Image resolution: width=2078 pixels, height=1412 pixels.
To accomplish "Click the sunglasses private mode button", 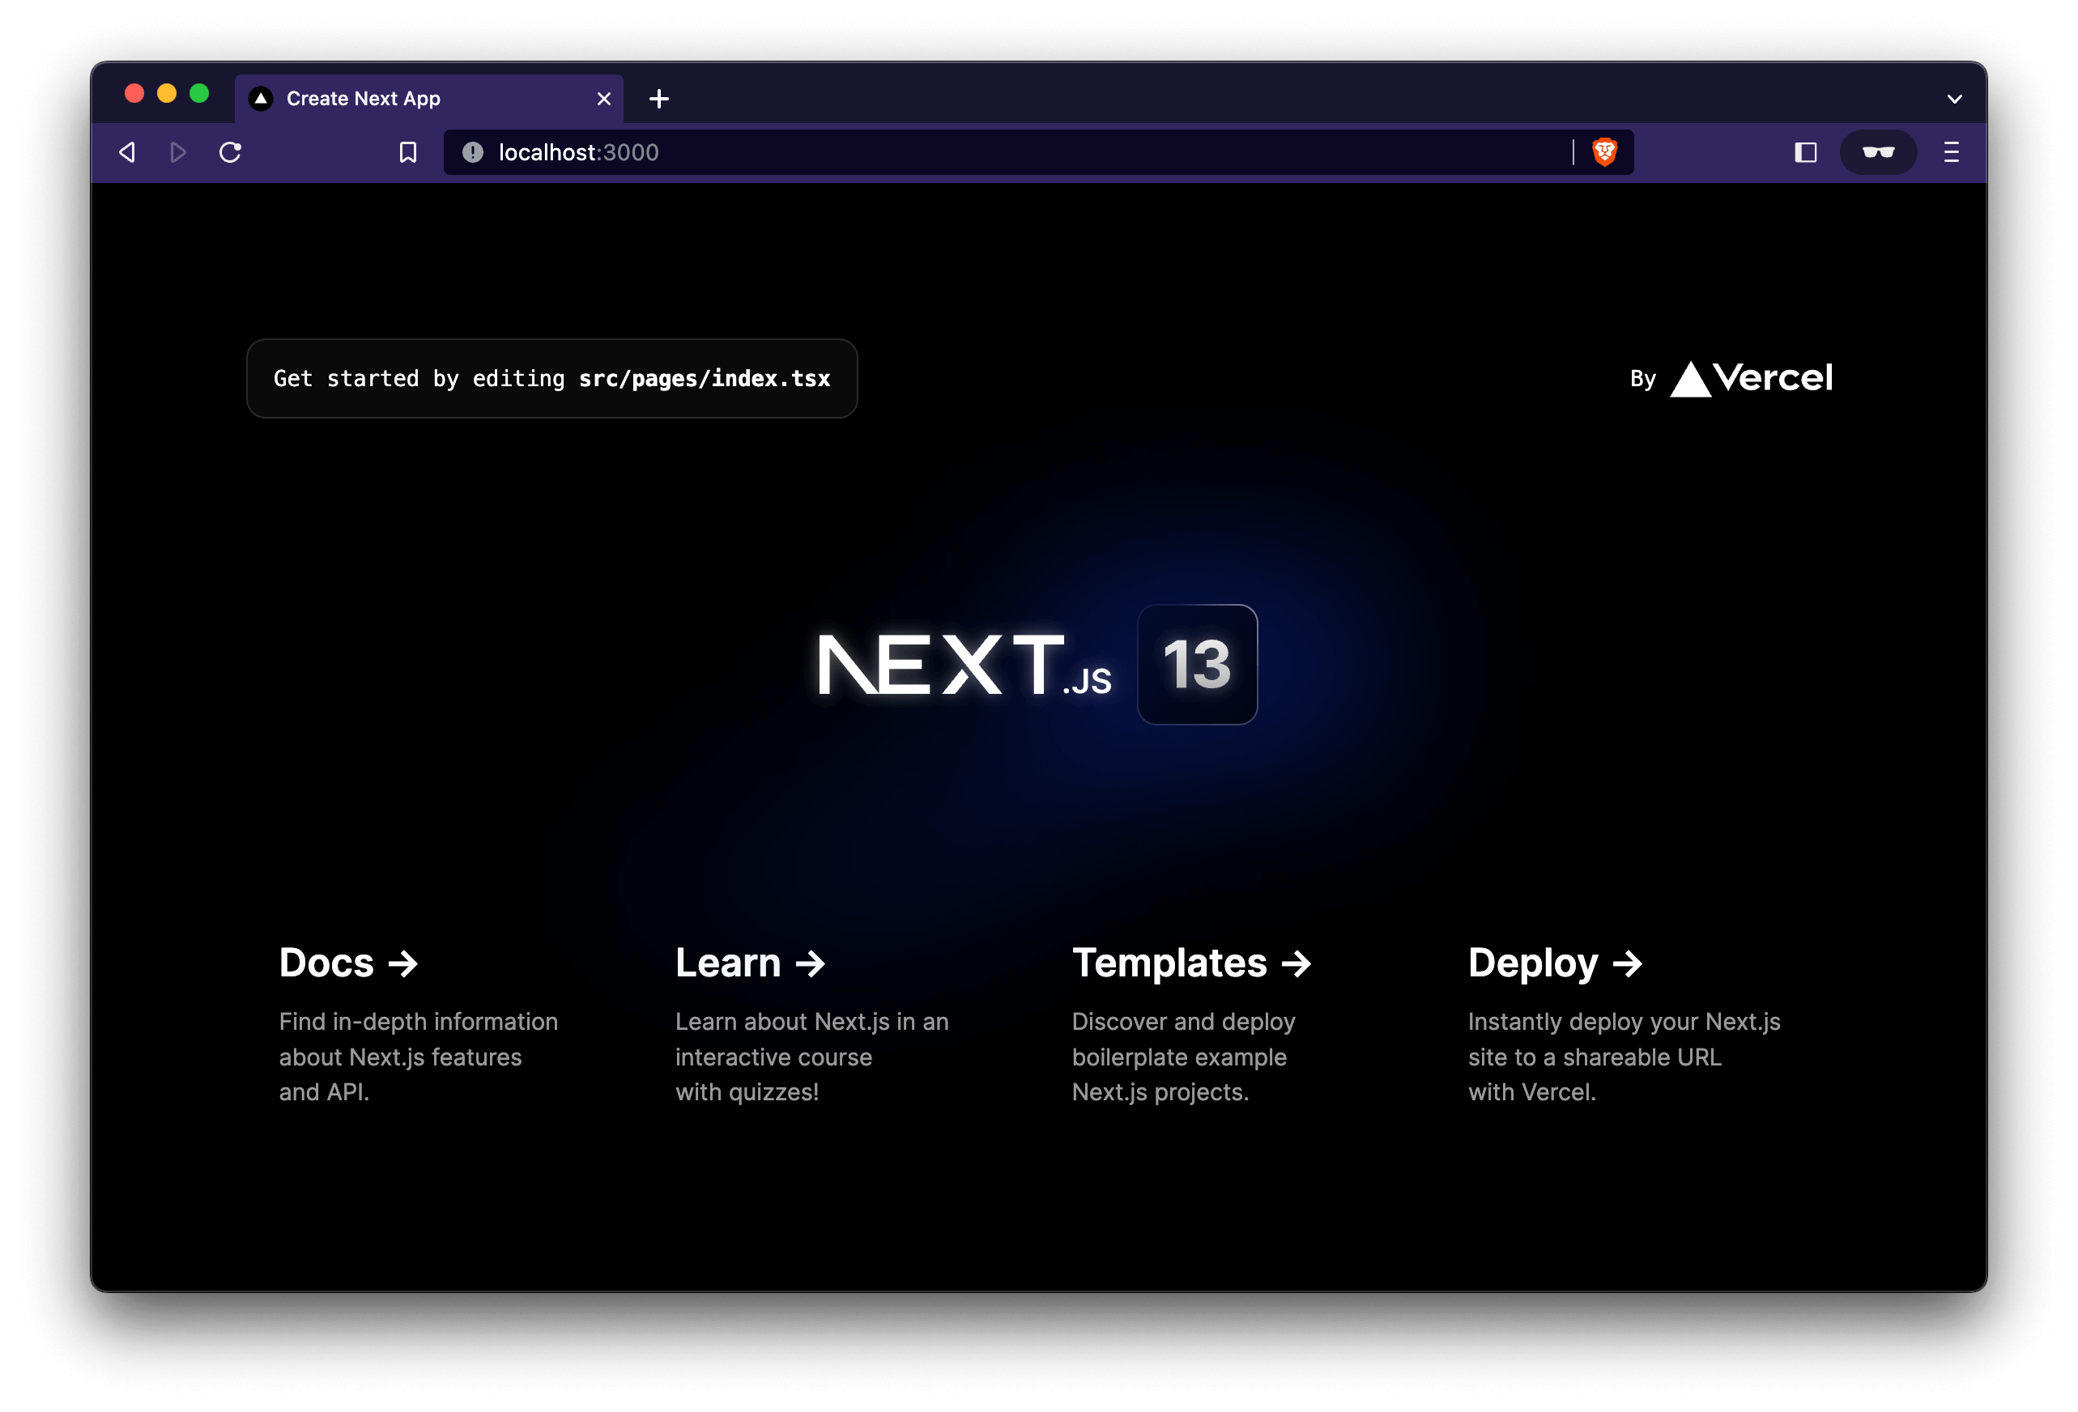I will [x=1878, y=153].
